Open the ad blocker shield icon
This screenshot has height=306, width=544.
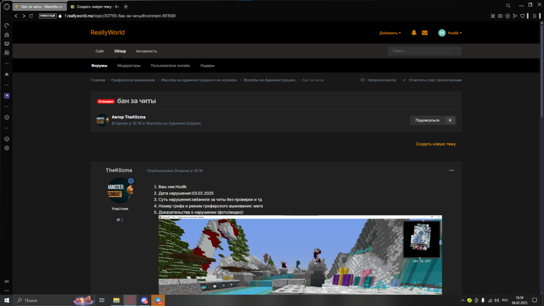point(508,16)
